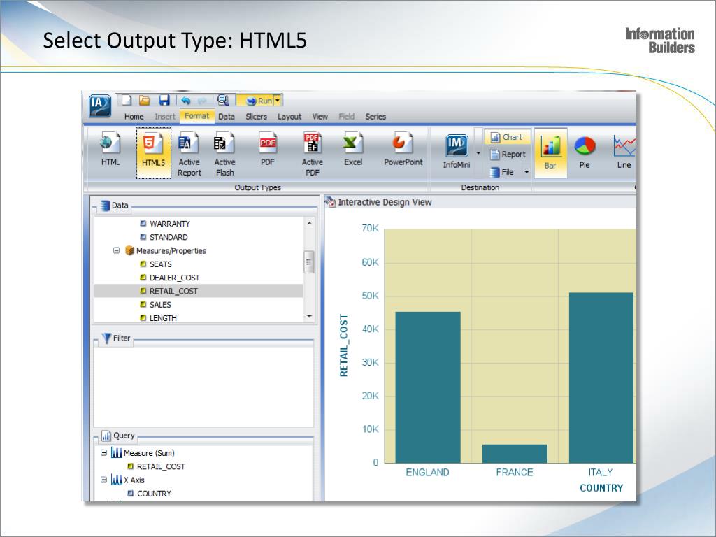The height and width of the screenshot is (537, 716).
Task: Select Active PDF output type
Action: pyautogui.click(x=313, y=155)
